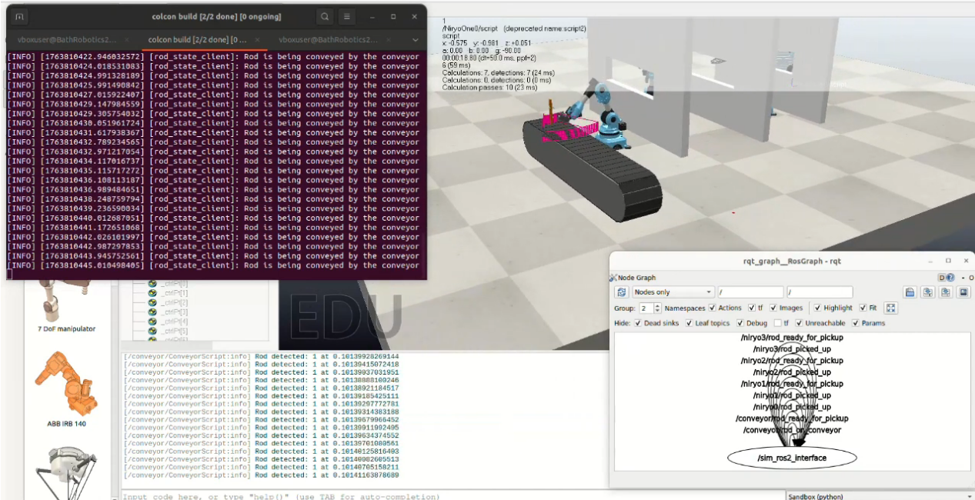Click the save as SVG icon in rqt
The image size is (975, 500).
coord(946,292)
